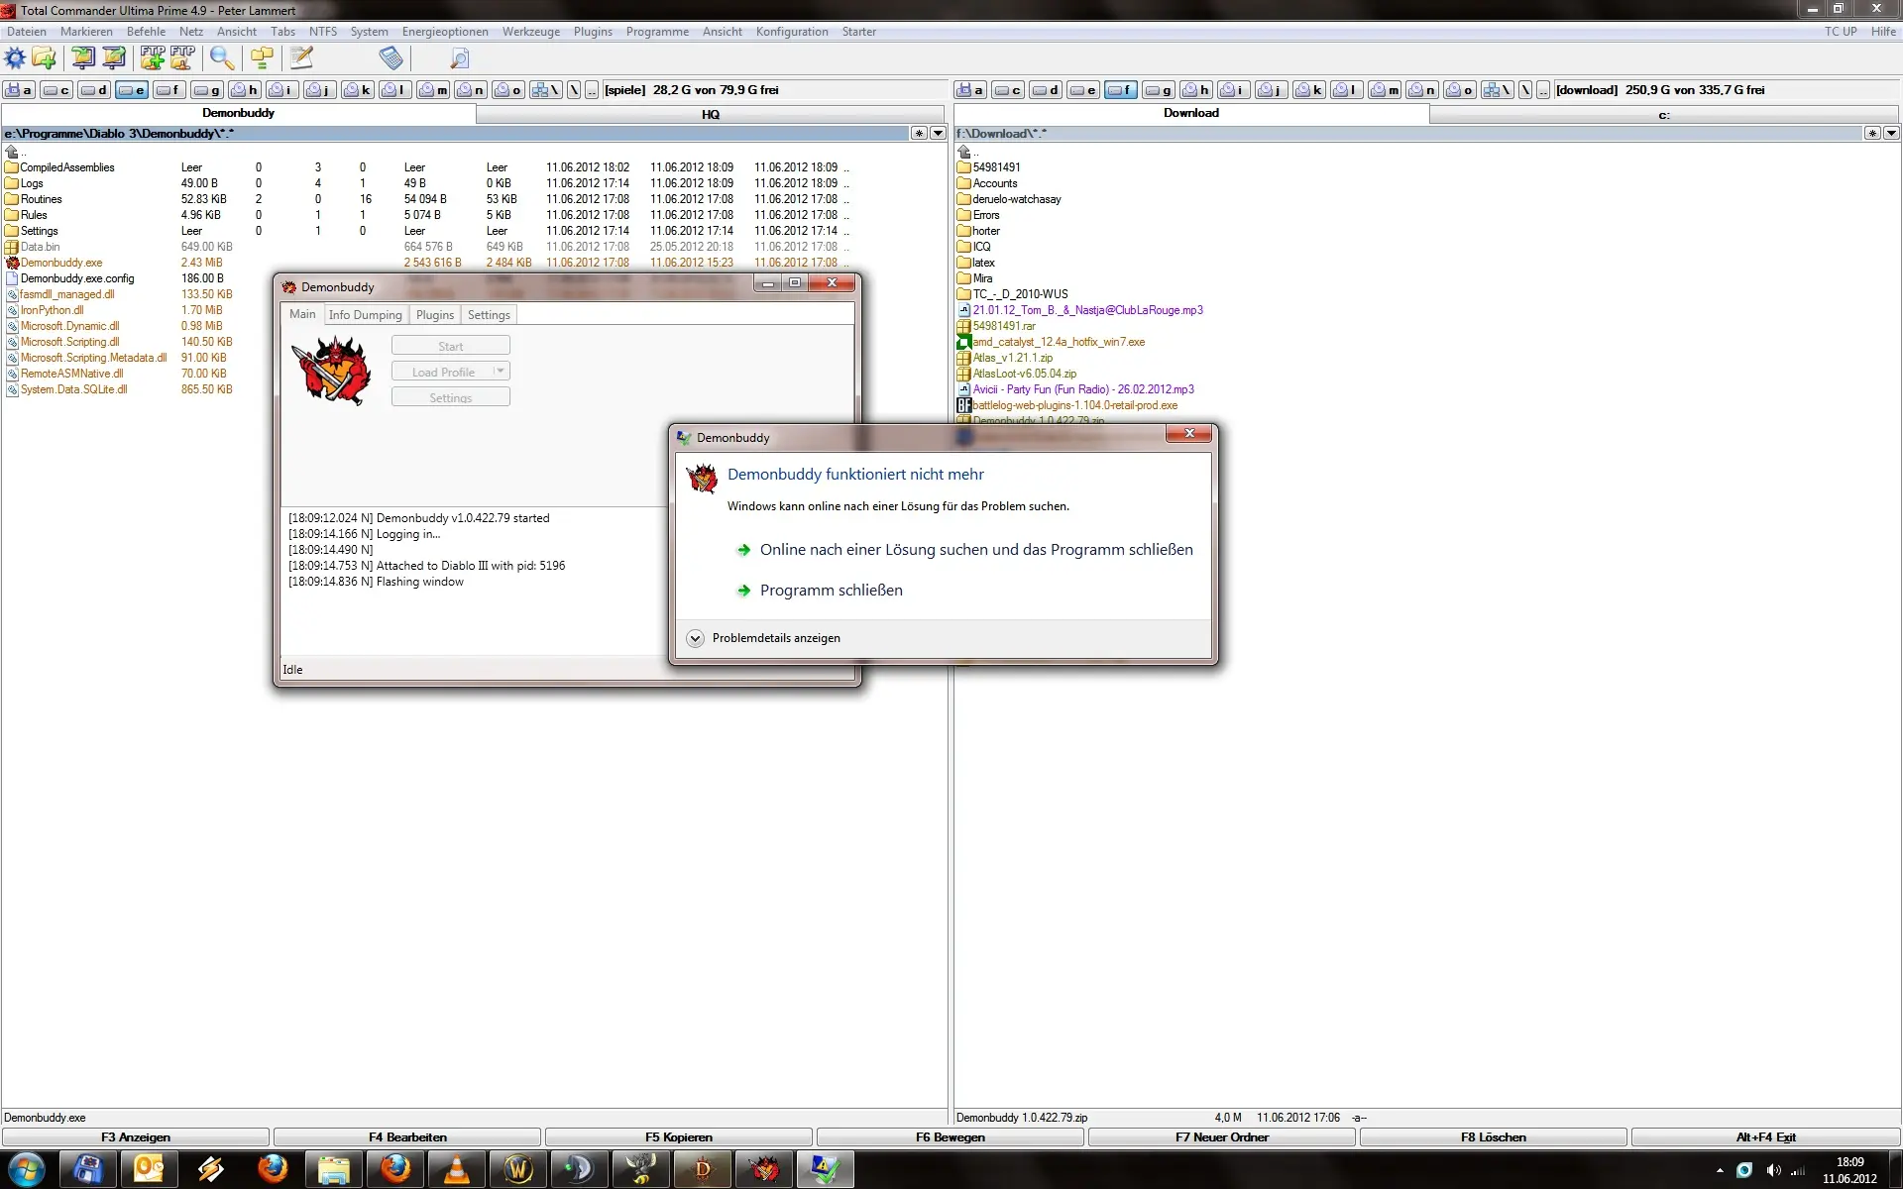Click Online nach einer Lösung suchen option
Screen dimensions: 1903x1189
(976, 550)
